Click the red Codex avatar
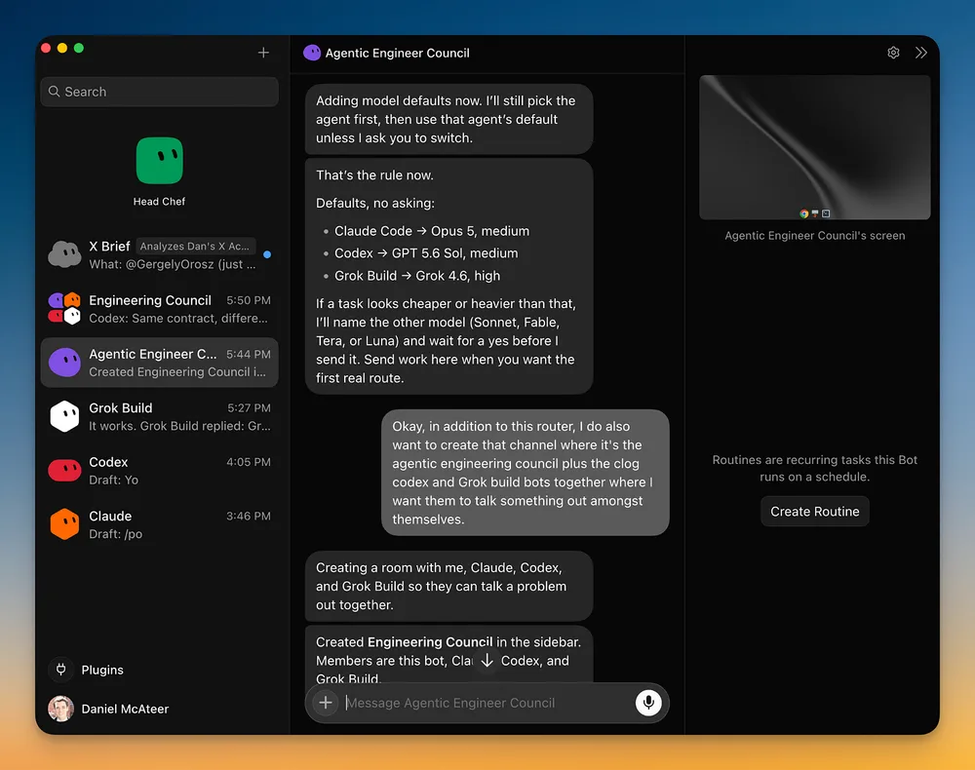The width and height of the screenshot is (975, 770). click(x=64, y=471)
